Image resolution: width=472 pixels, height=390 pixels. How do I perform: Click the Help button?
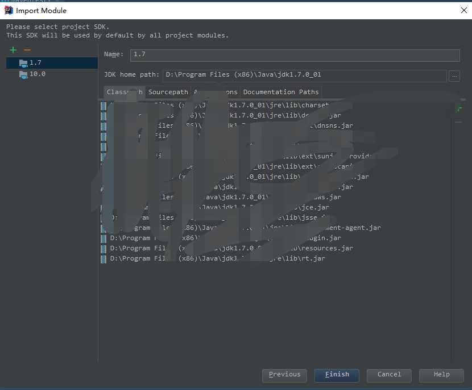coord(441,375)
